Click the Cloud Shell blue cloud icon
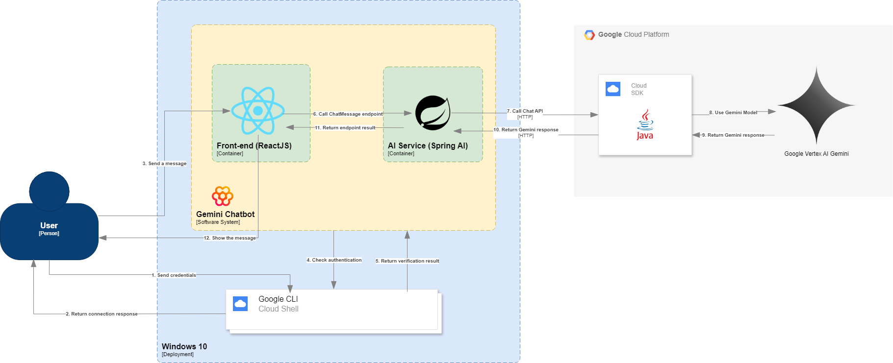Viewport: 893px width, 363px height. 240,304
